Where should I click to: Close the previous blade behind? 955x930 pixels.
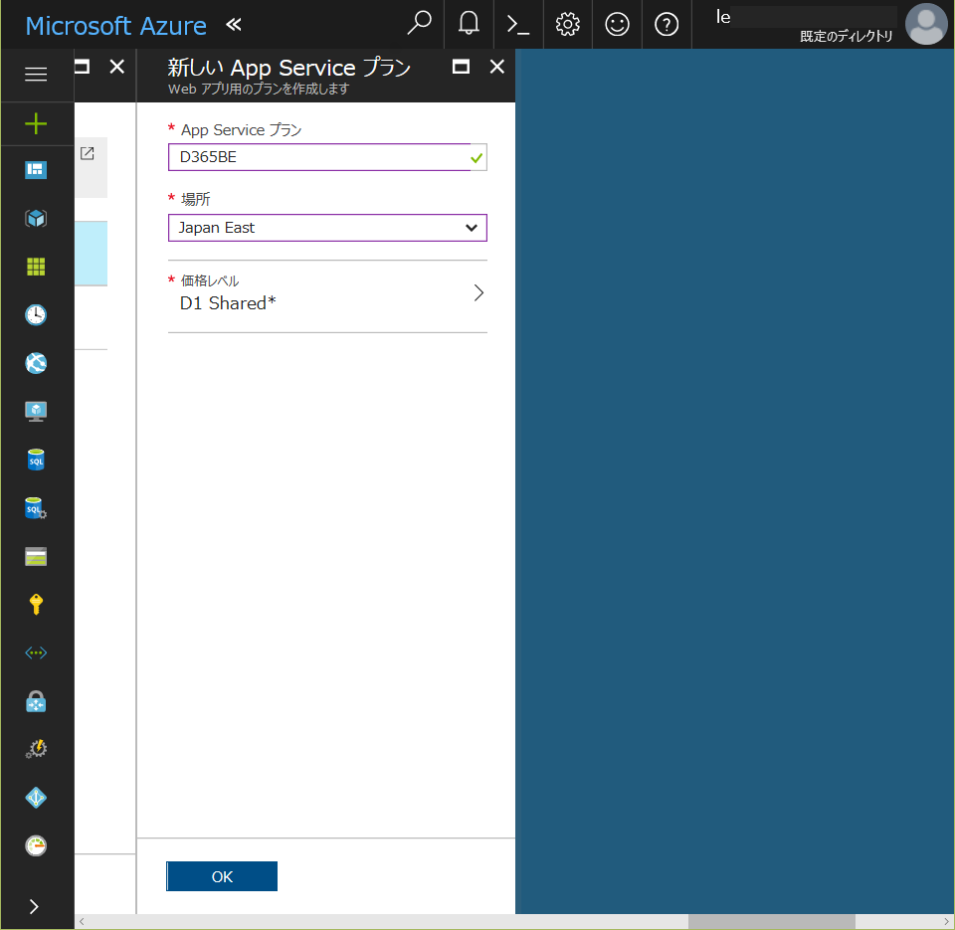point(117,67)
